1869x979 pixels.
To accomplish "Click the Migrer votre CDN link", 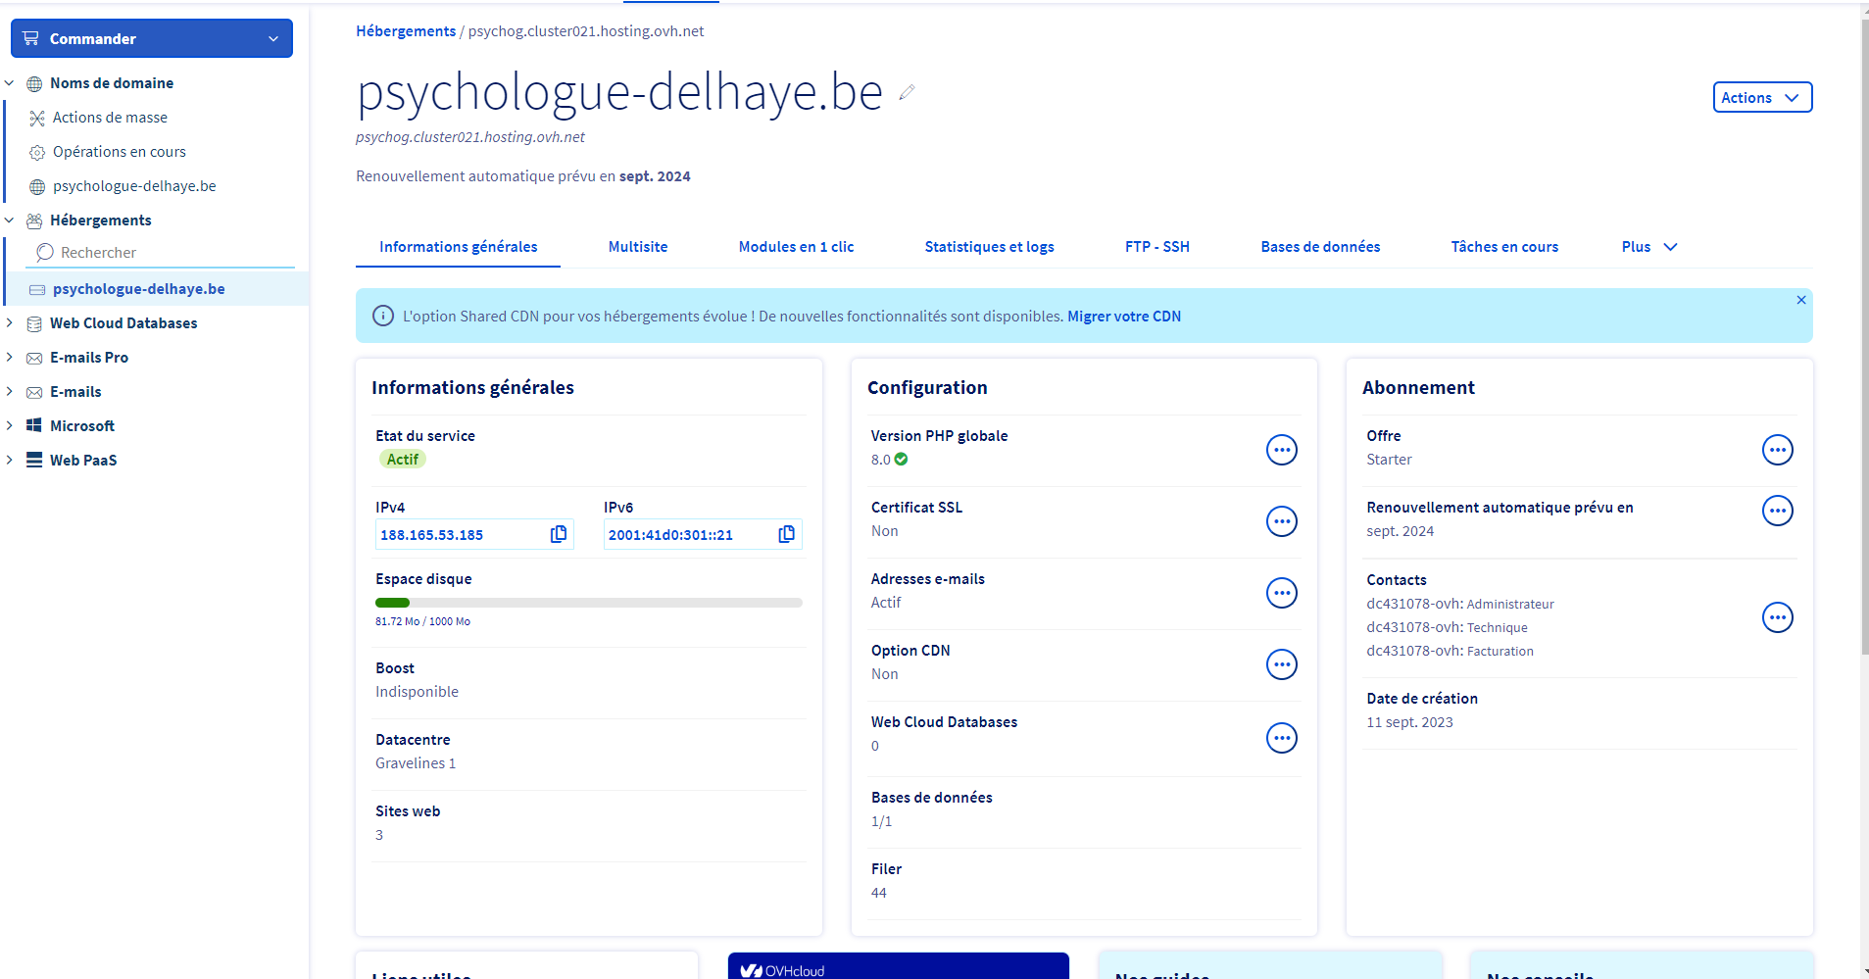I will pos(1123,317).
